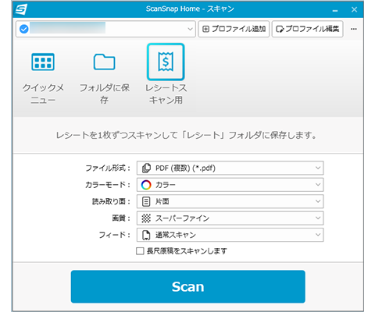The height and width of the screenshot is (312, 375).
Task: Expand the profile selection dropdown at top
Action: (x=105, y=29)
